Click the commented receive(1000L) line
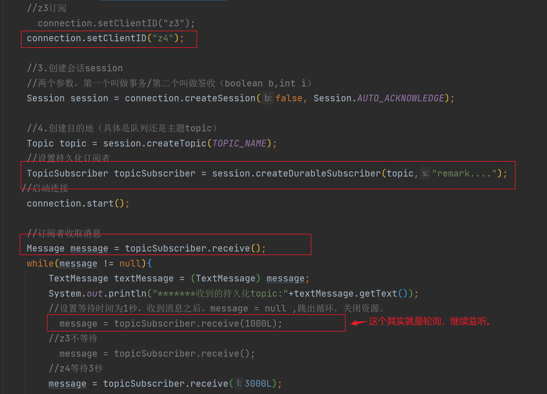 [171, 324]
